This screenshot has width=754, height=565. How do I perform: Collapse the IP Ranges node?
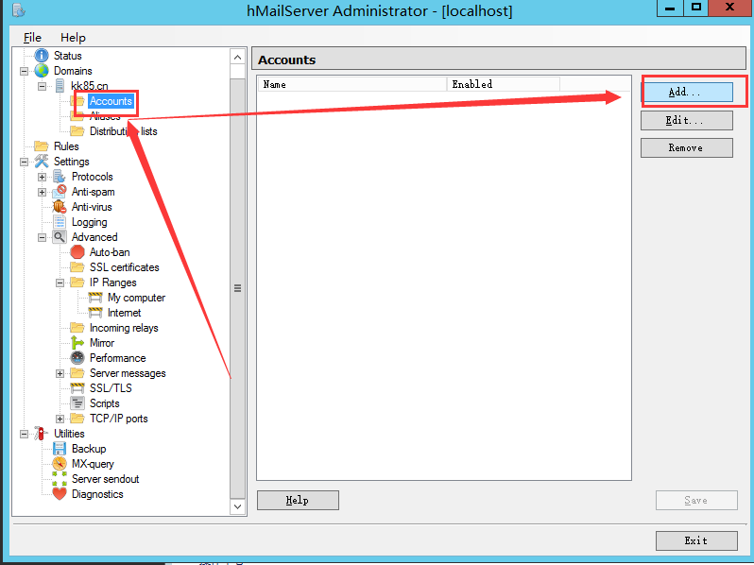point(60,282)
